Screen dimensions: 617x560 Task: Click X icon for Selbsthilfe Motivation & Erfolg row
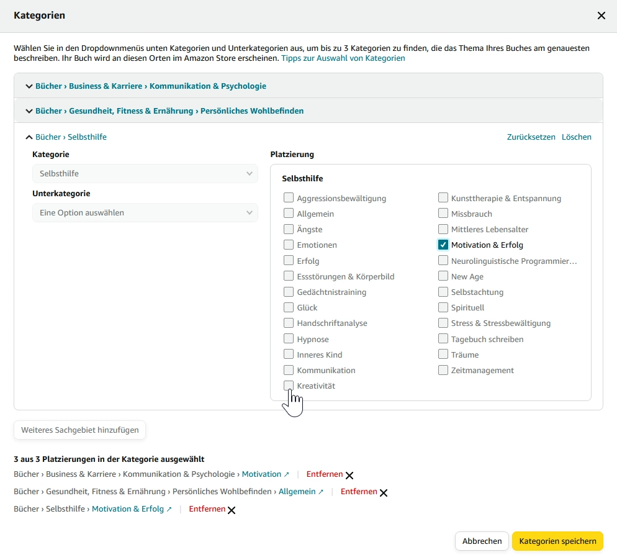[x=232, y=510]
